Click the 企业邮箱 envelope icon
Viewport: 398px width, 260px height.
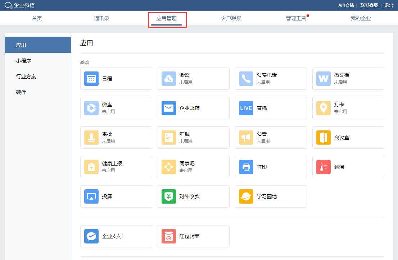coord(169,108)
